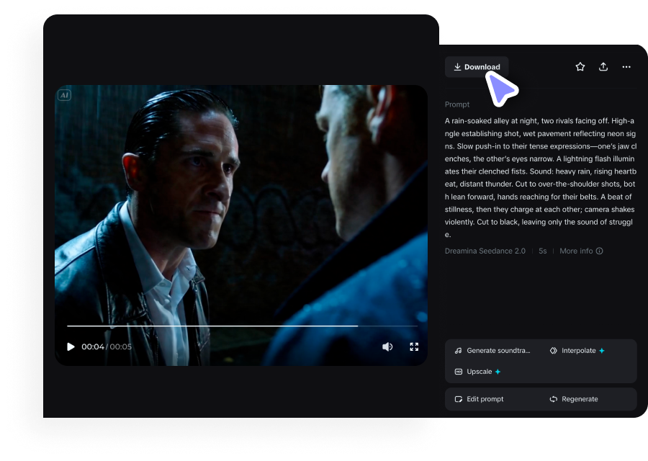
Task: Play the generated video
Action: [71, 346]
